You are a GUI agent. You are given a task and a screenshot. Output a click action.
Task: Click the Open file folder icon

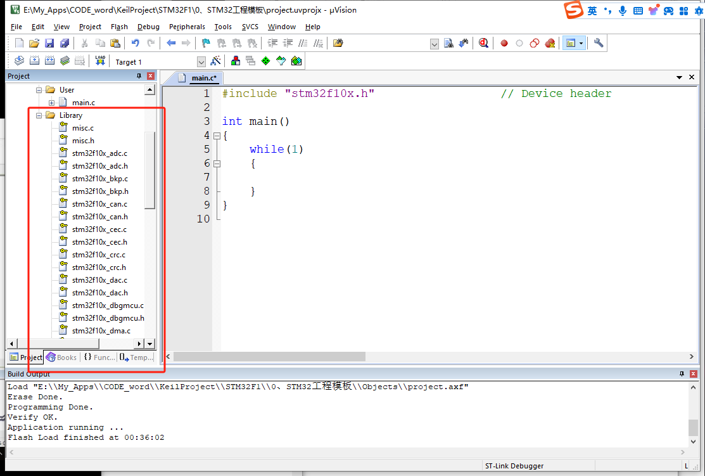[34, 43]
